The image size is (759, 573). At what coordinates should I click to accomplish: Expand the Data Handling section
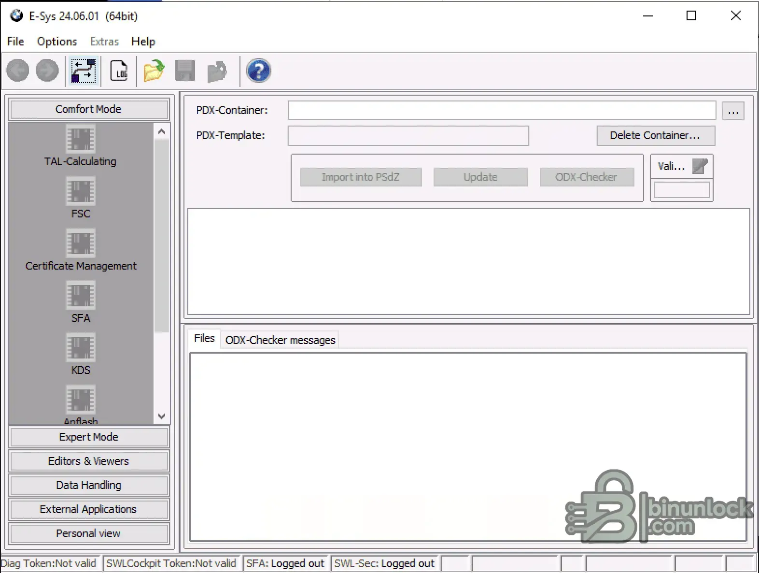(x=89, y=485)
